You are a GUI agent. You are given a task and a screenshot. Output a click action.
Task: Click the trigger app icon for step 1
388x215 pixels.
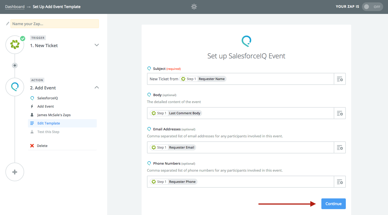(15, 45)
